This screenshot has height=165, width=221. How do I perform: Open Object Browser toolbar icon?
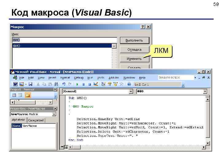(x=115, y=84)
